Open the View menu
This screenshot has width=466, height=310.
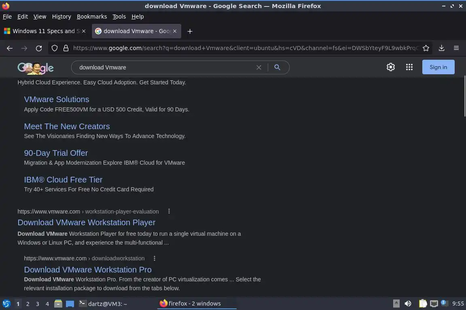point(40,17)
